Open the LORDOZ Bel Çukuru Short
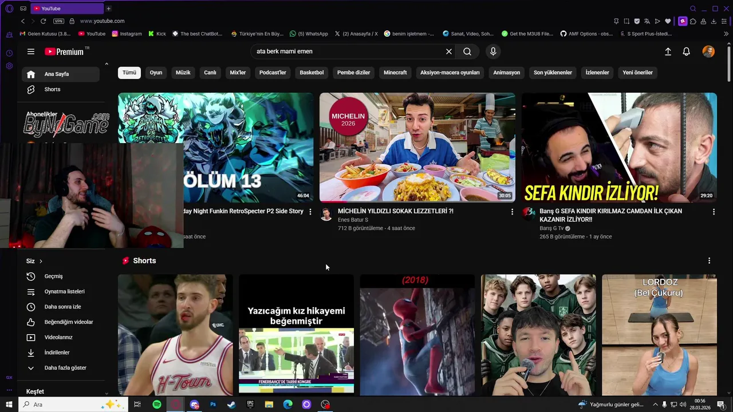733x412 pixels. click(x=659, y=335)
